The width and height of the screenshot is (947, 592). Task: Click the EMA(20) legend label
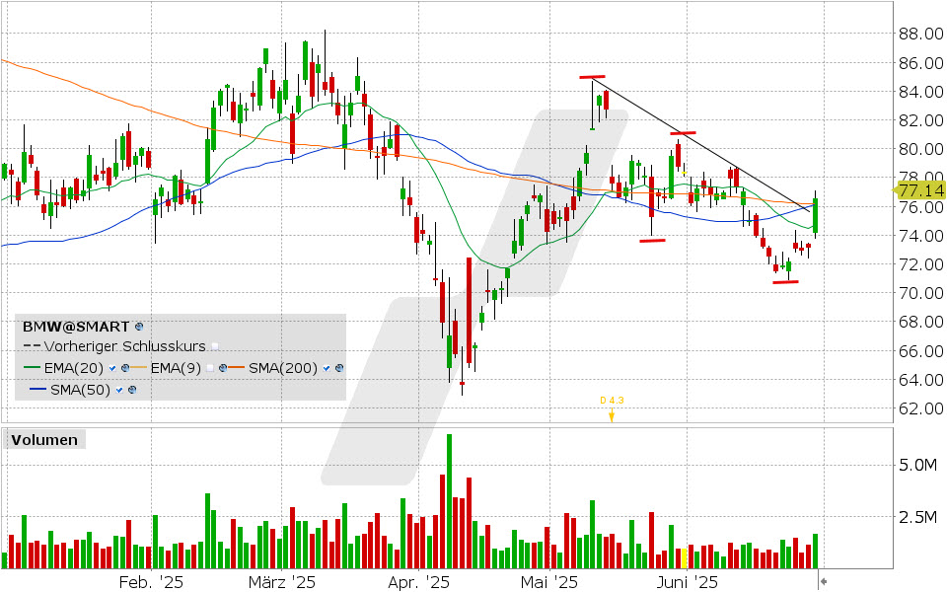tap(73, 368)
